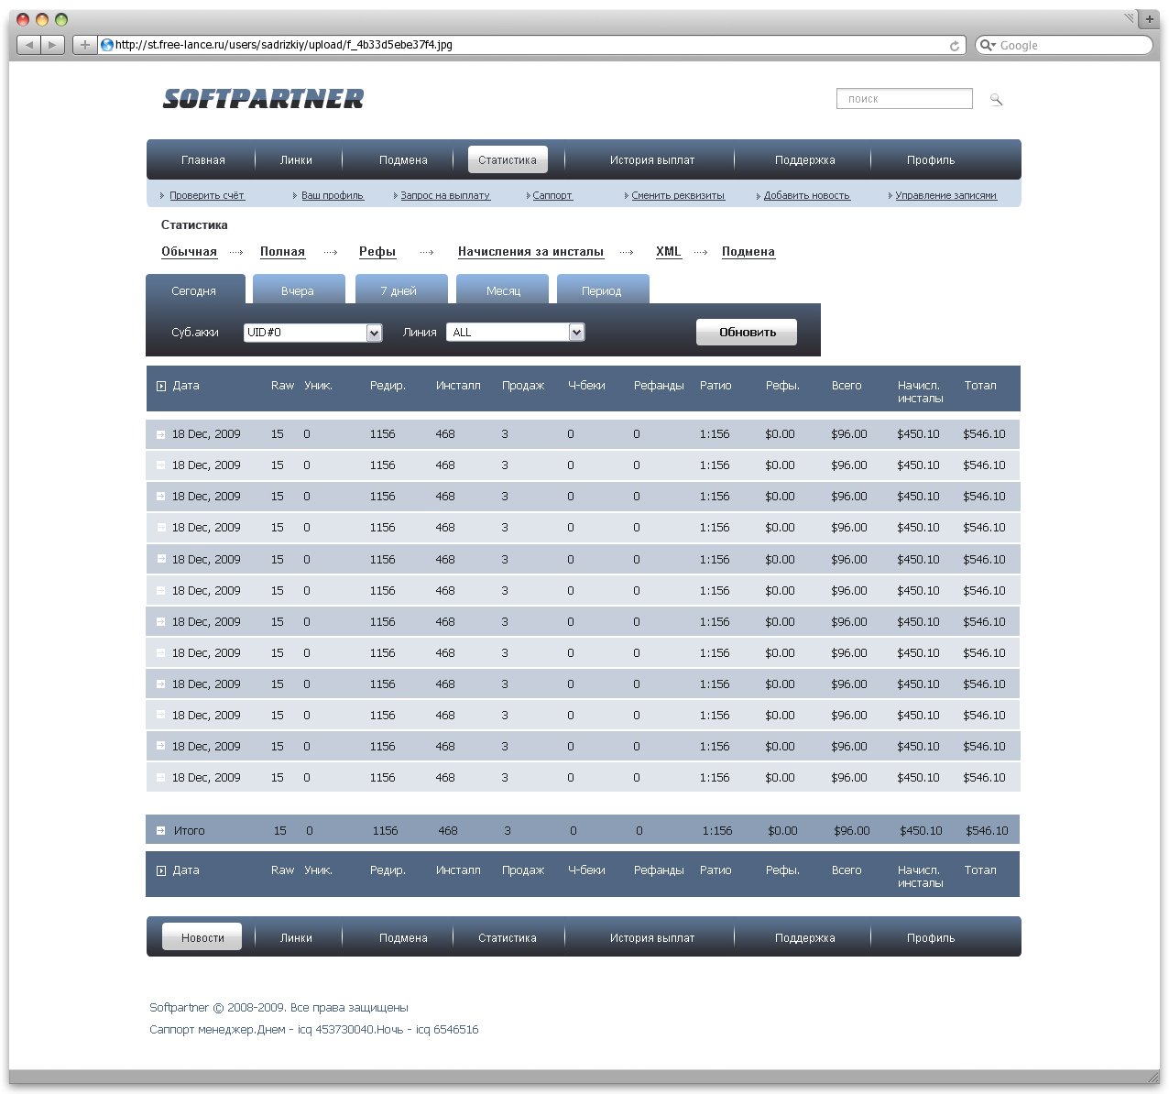Click the Ваш профиль link
1169x1094 pixels.
pos(333,195)
